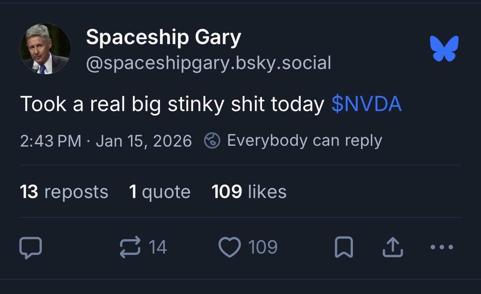481x294 pixels.
Task: View the 13 reposts list
Action: coord(64,192)
